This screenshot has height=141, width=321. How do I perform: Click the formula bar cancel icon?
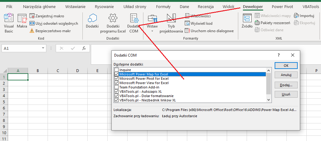pyautogui.click(x=61, y=49)
